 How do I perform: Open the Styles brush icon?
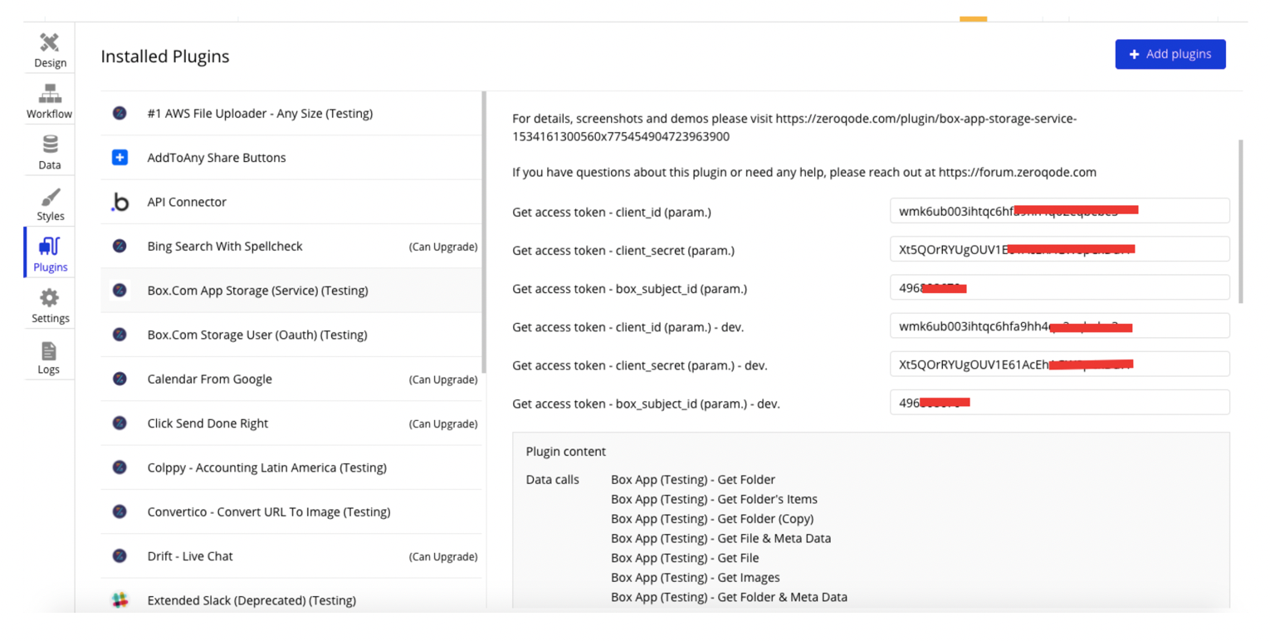[x=50, y=198]
